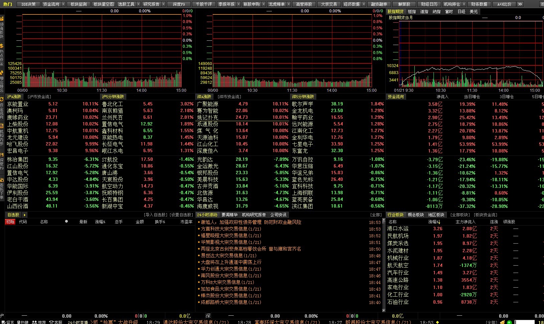Switch to the 道指 index tab
This screenshot has height=324, width=544.
coord(424,11)
